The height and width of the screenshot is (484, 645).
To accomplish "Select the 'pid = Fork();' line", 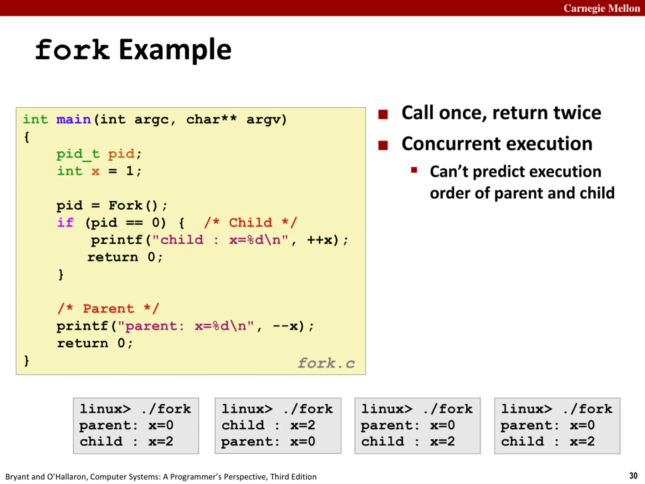I will [112, 206].
